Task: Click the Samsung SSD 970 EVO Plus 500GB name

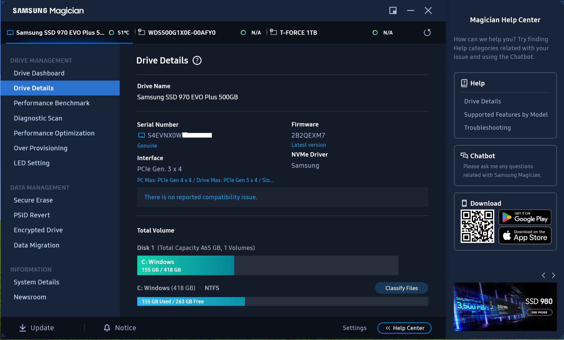Action: 187,97
